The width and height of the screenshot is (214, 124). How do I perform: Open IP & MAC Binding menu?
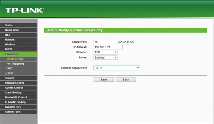(18, 102)
